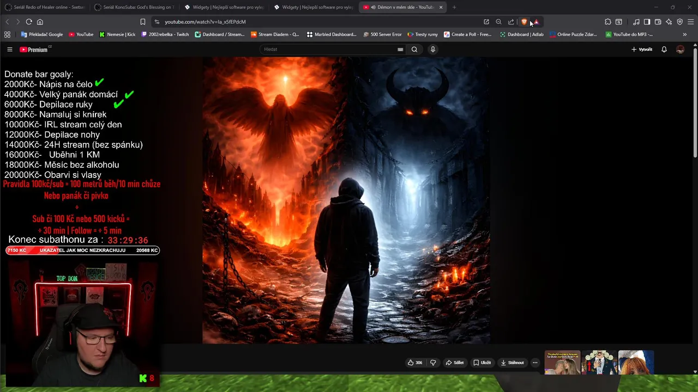
Task: Open the Tresty rumy bookmark
Action: (x=423, y=34)
